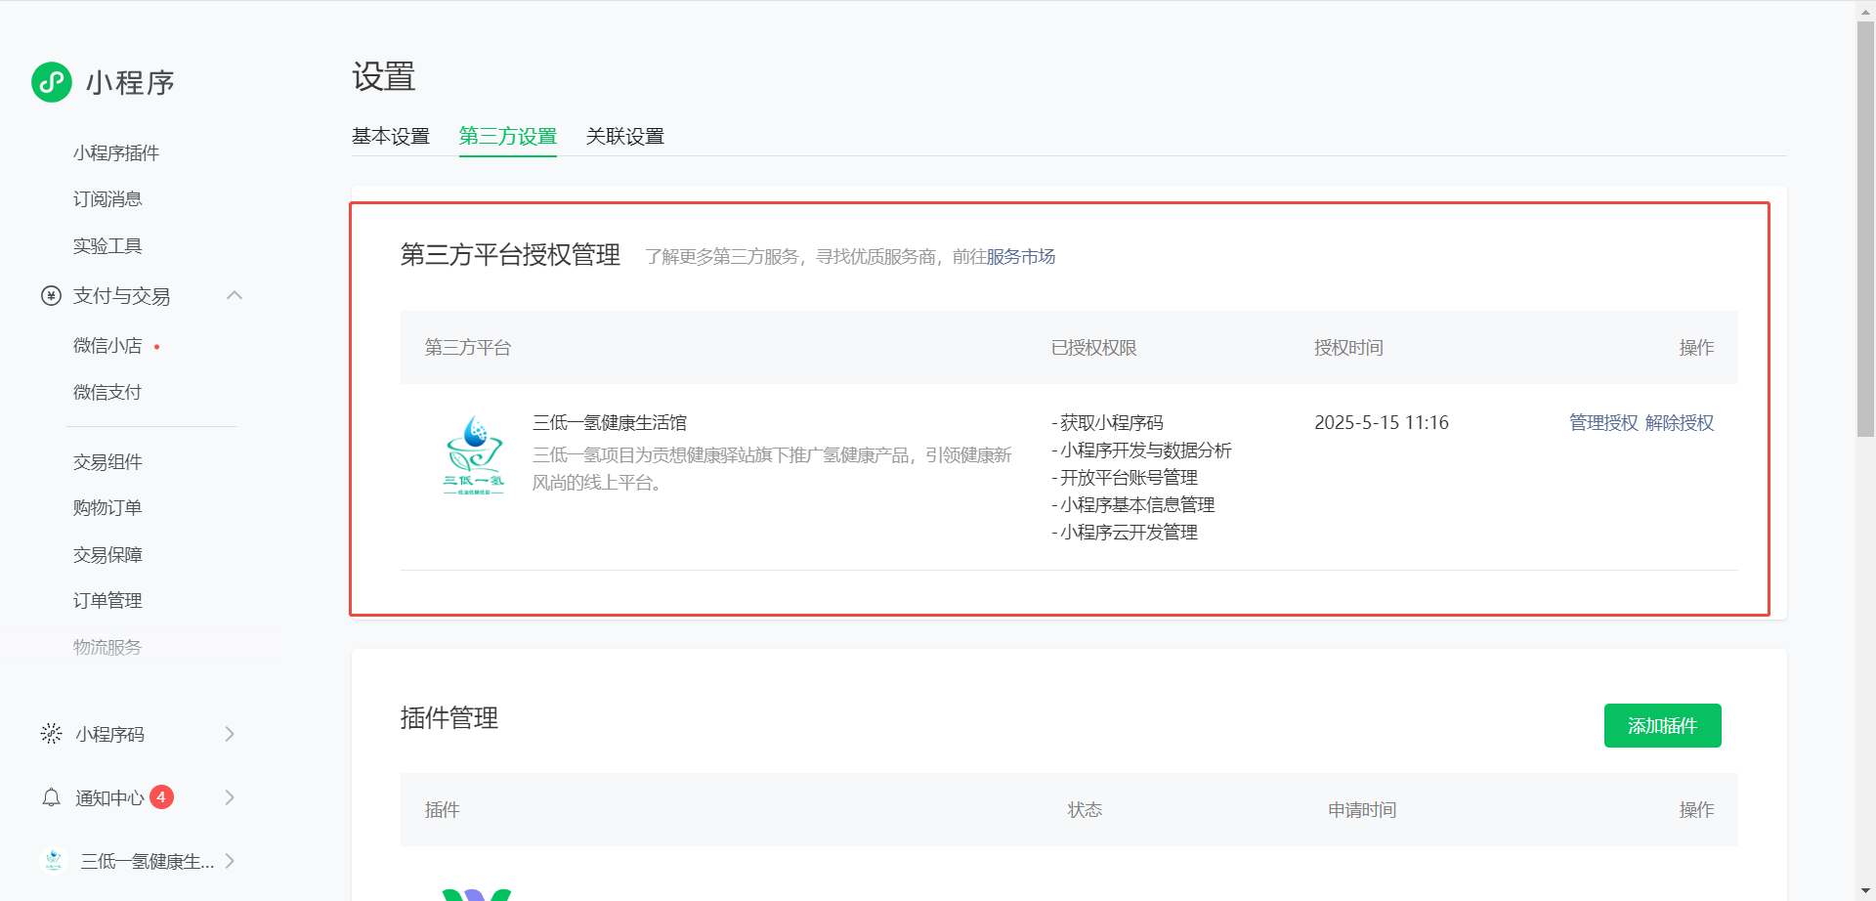Open 小程序插件 in the sidebar
The height and width of the screenshot is (901, 1876).
coord(116,152)
